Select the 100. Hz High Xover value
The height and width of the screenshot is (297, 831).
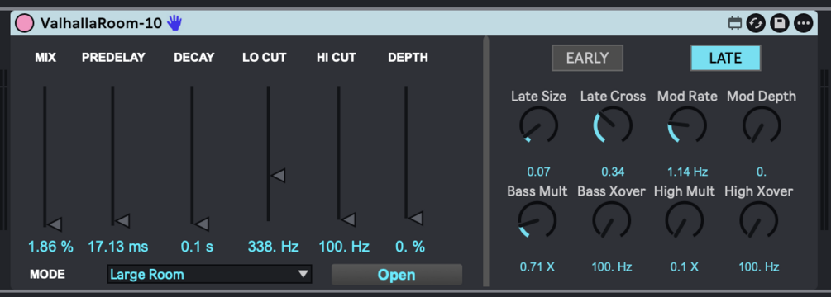759,266
